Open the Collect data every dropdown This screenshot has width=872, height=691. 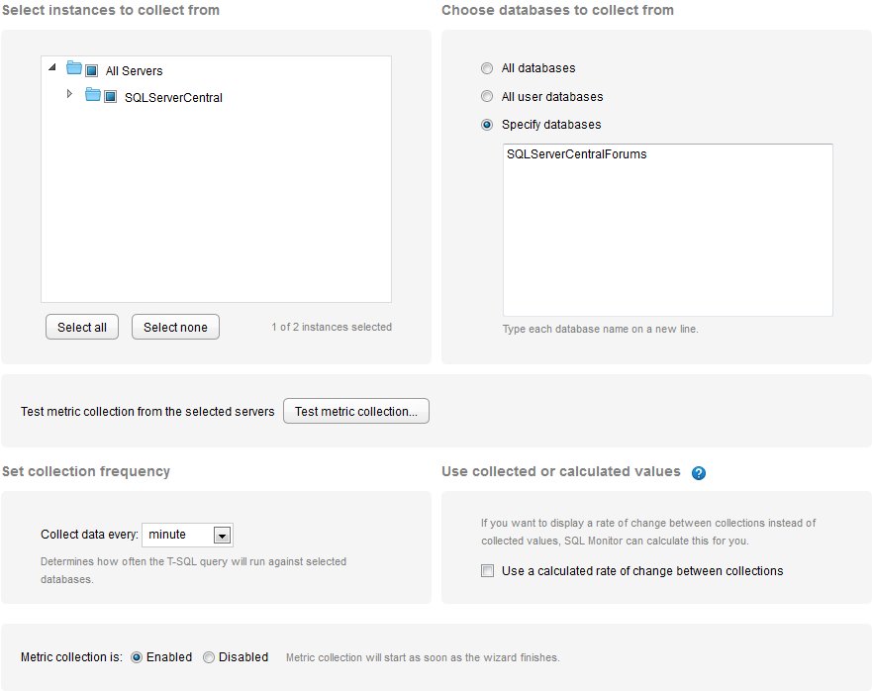pos(223,536)
